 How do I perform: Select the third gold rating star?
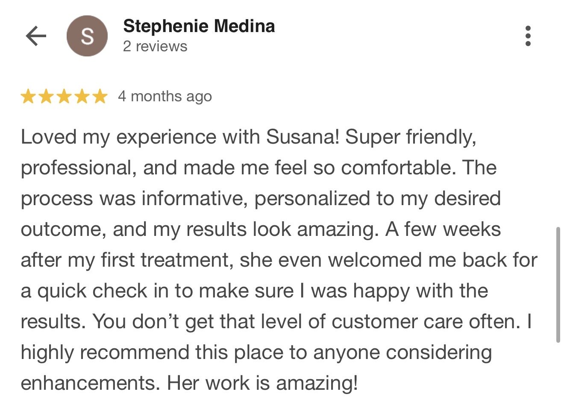point(64,97)
